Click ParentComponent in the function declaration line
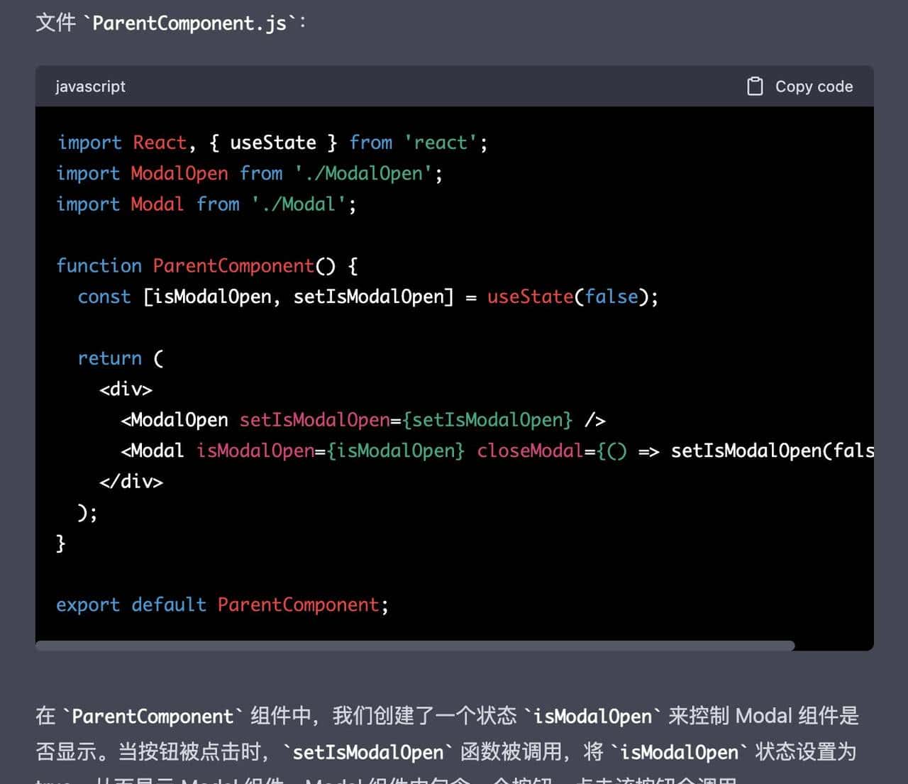908x784 pixels. coord(233,266)
